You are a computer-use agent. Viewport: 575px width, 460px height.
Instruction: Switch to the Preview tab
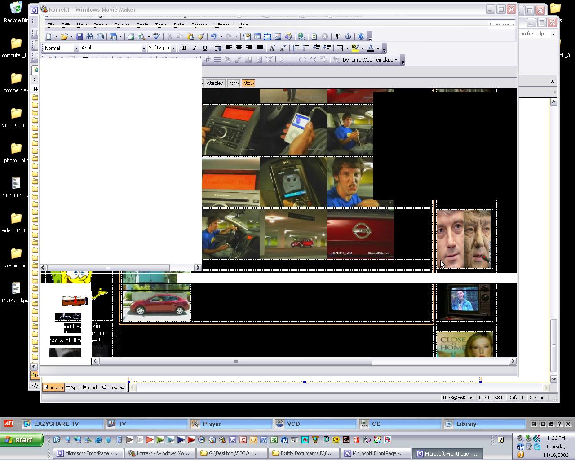[x=114, y=388]
